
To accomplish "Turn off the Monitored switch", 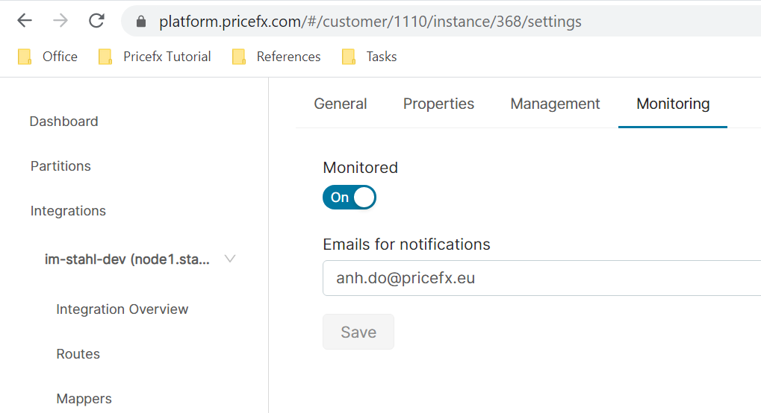I will tap(350, 198).
